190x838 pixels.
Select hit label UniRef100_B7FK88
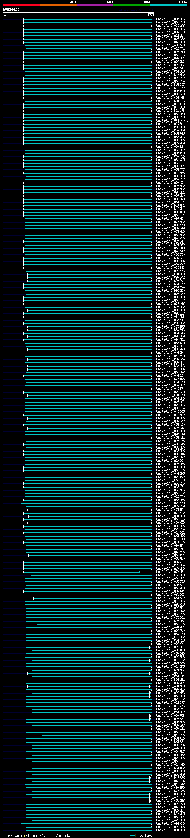(x=170, y=791)
